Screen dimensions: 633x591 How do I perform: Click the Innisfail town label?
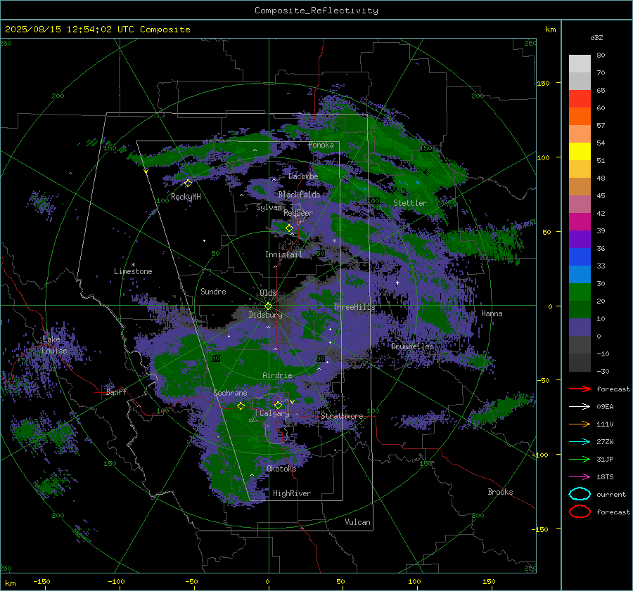(283, 254)
